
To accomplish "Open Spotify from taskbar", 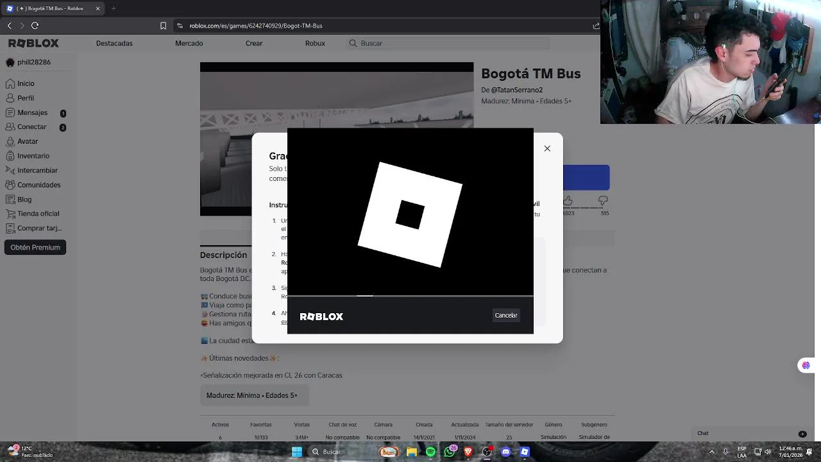I will [430, 452].
